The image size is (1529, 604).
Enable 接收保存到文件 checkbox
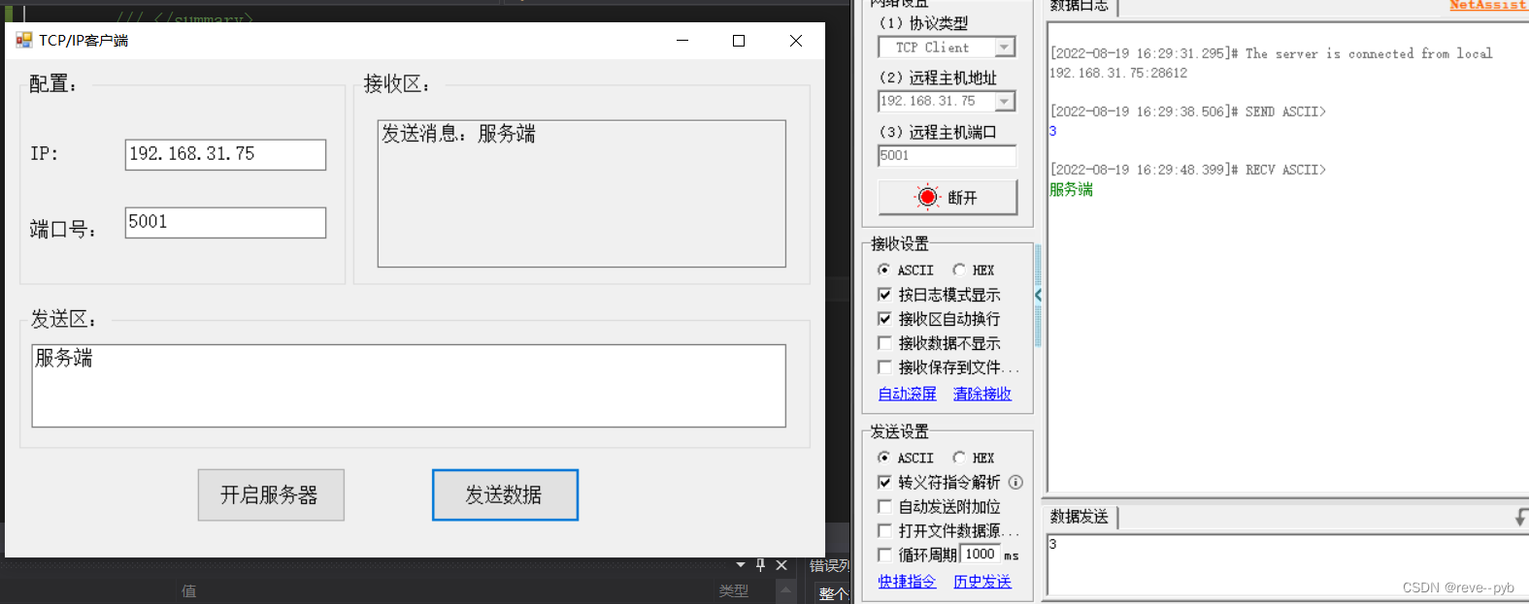[884, 366]
